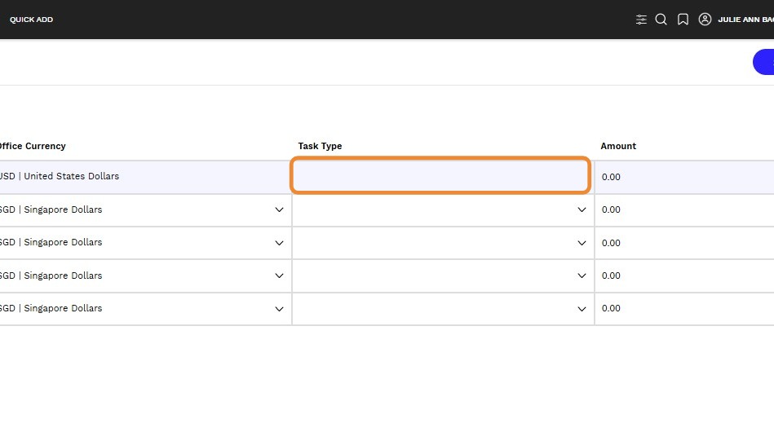Open first Singapore Dollars currency dropdown
This screenshot has width=774, height=432.
pyautogui.click(x=145, y=210)
